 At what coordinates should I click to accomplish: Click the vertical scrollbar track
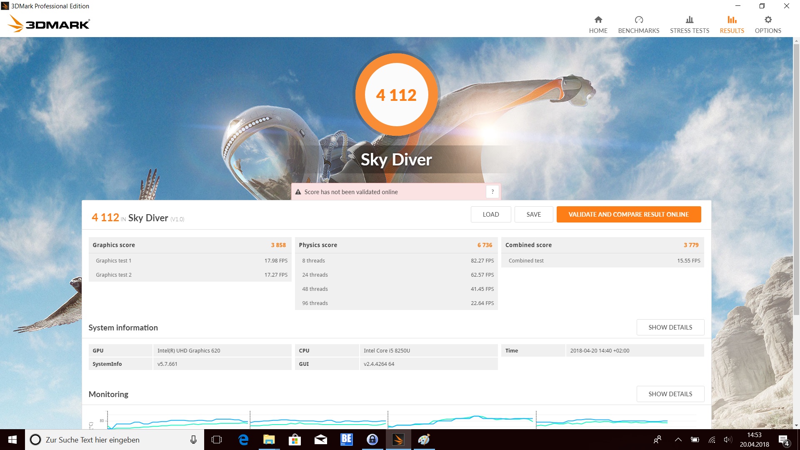[x=796, y=367]
